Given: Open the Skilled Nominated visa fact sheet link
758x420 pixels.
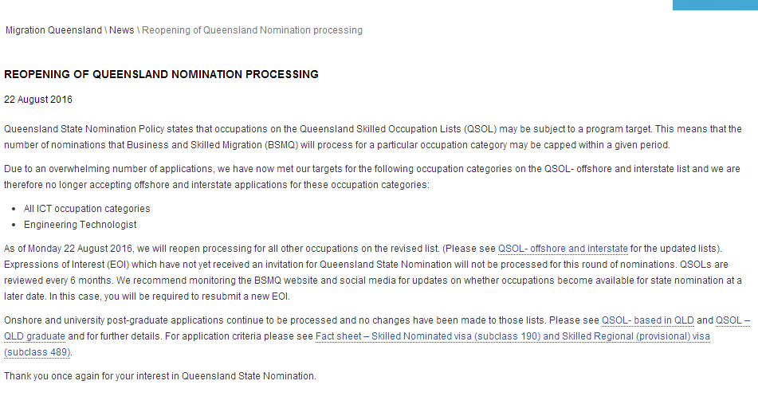Looking at the screenshot, I should (x=512, y=336).
